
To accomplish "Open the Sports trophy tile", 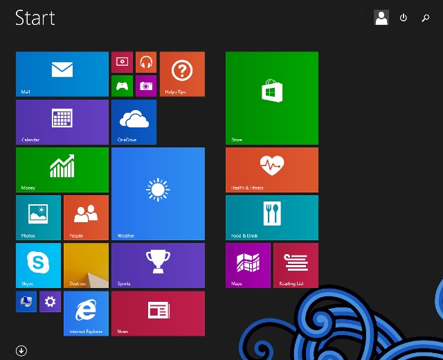I will [159, 266].
